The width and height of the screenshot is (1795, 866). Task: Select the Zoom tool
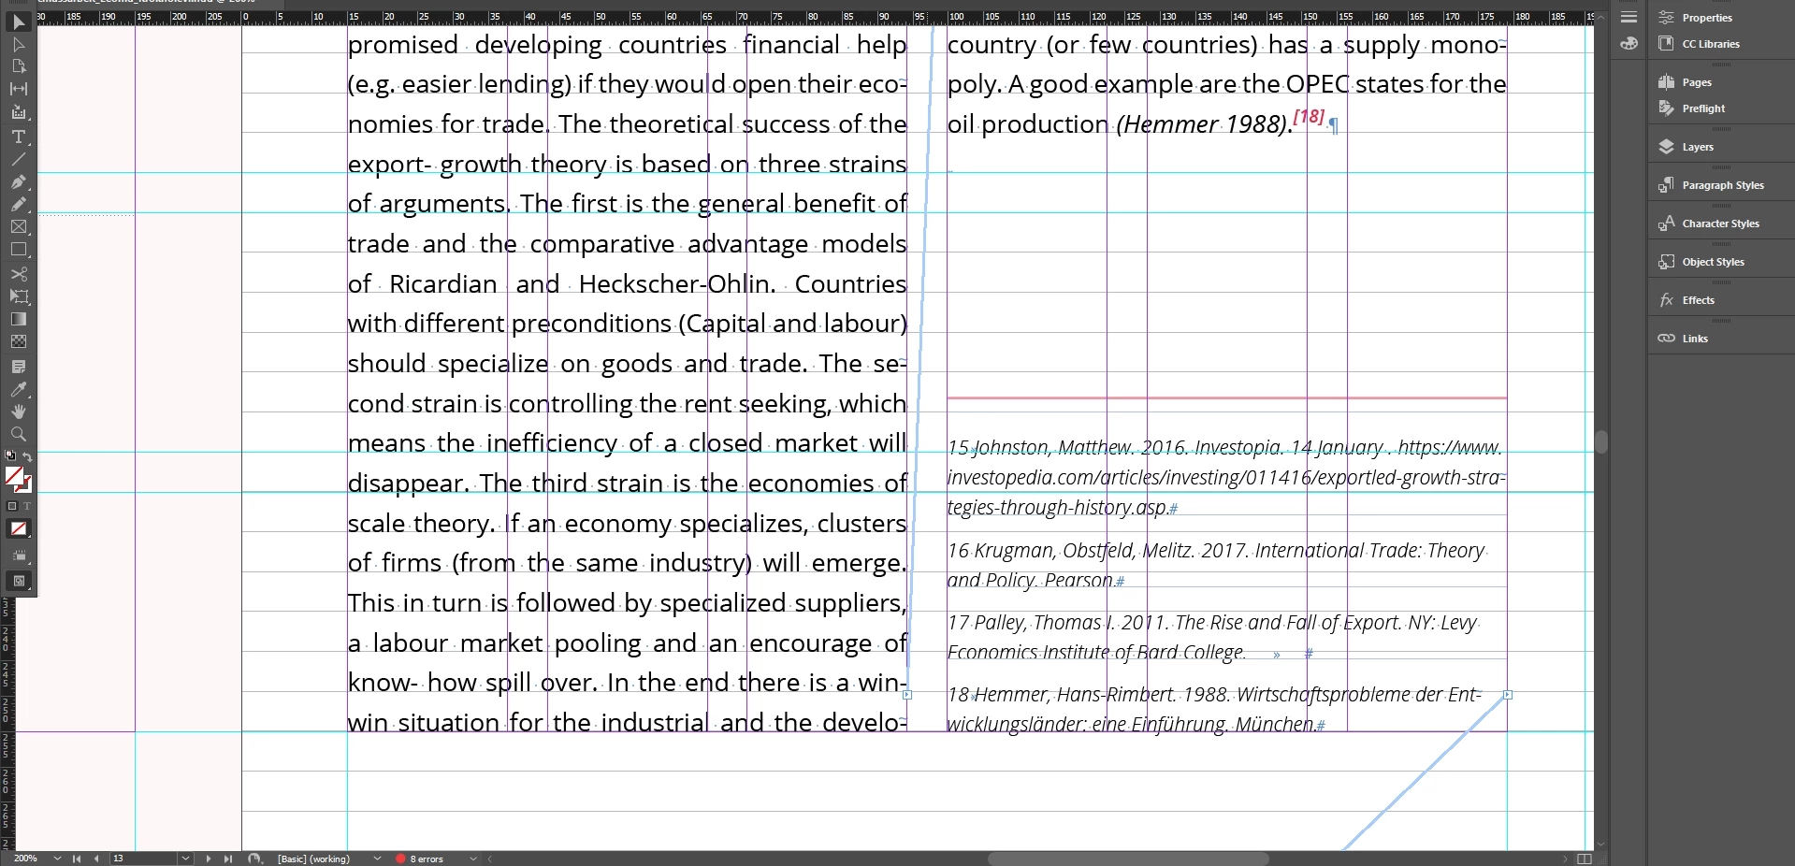point(19,434)
